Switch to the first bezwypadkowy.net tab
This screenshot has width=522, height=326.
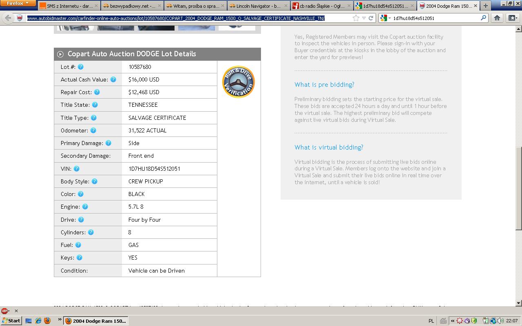click(x=132, y=6)
